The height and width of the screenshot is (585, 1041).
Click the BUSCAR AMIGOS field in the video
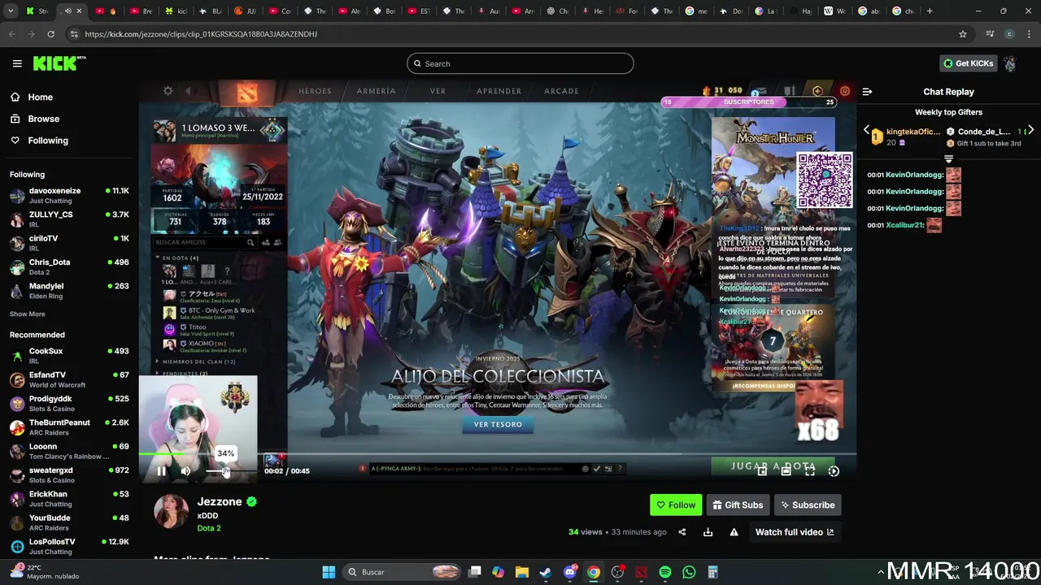(x=203, y=242)
